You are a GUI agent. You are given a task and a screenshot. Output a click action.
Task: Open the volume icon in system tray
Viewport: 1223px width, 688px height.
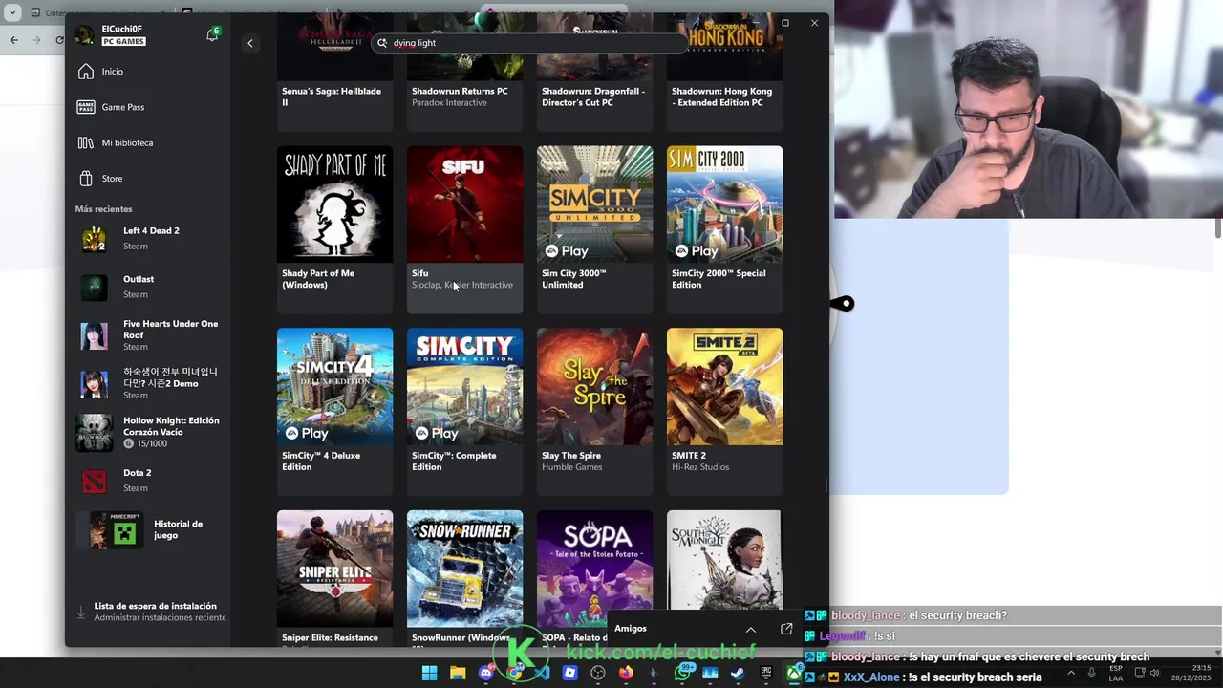point(1154,673)
